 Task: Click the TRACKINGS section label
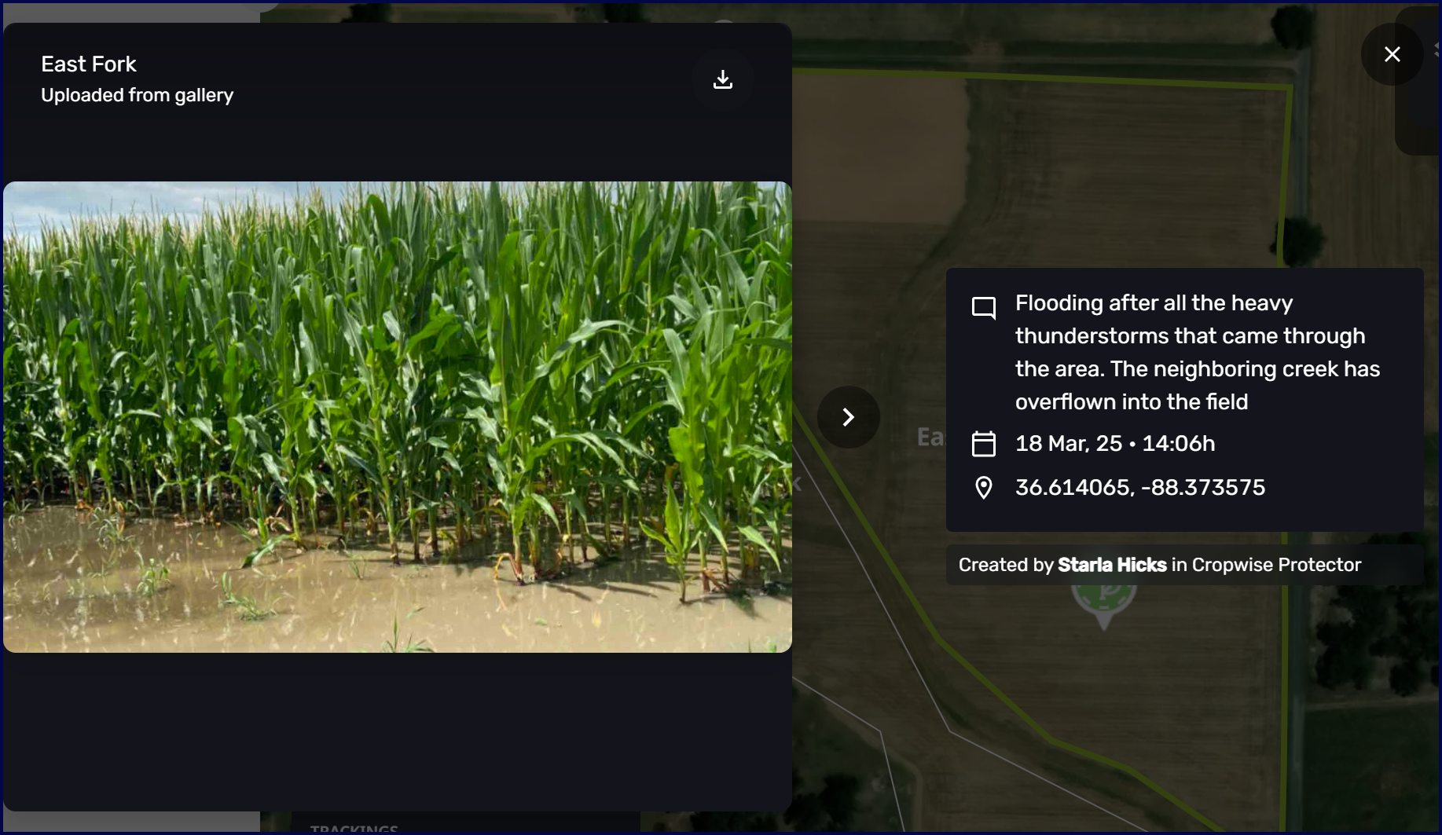[x=354, y=829]
